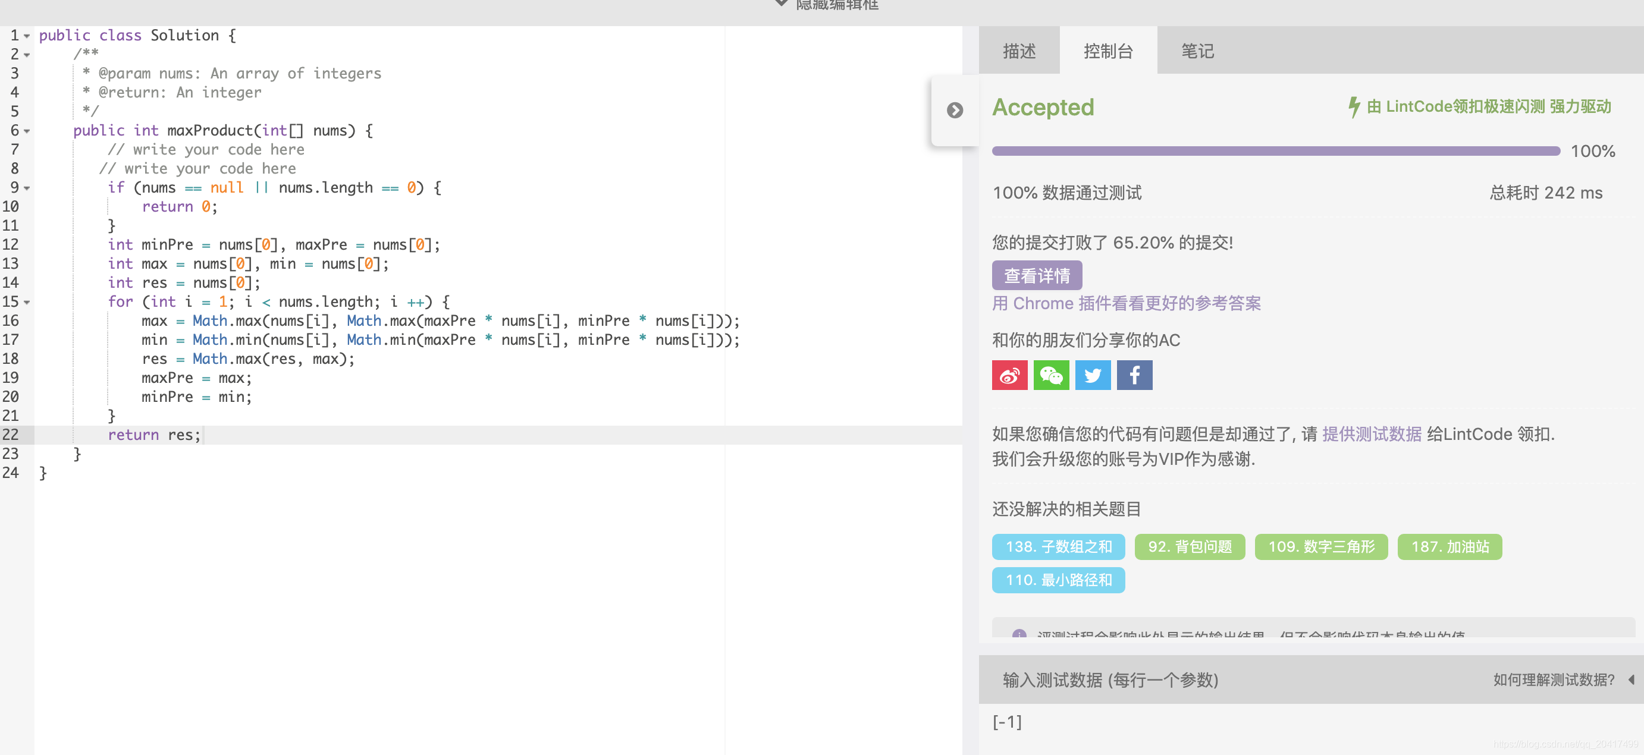Share AC result on Weibo

tap(1009, 375)
